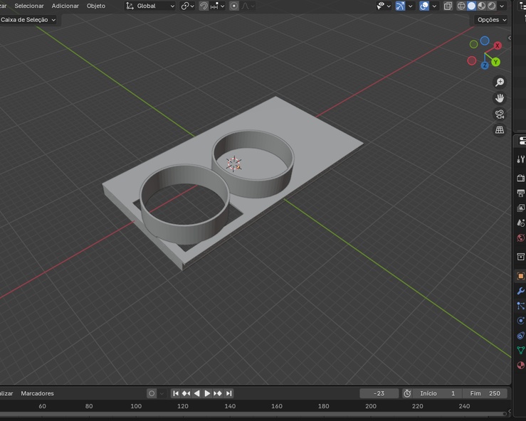Toggle the camera view icon

click(500, 114)
